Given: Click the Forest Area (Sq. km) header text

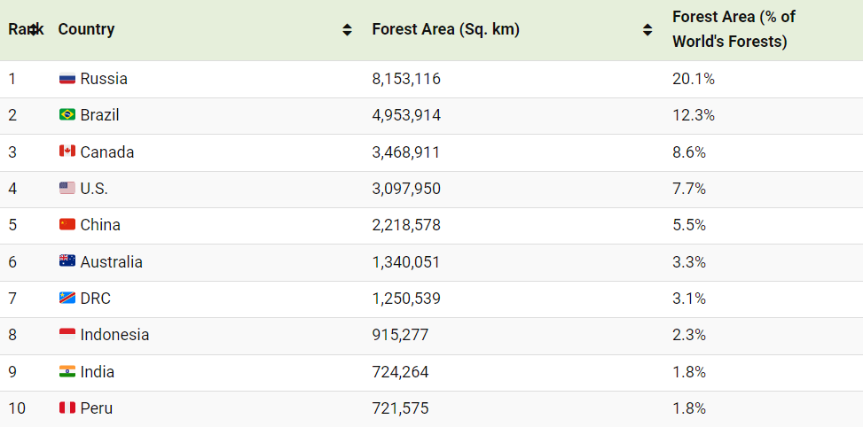Looking at the screenshot, I should click(x=446, y=29).
